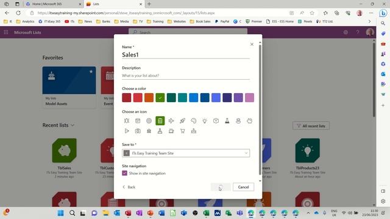Open the Book Sales bookmark folder

[200, 22]
